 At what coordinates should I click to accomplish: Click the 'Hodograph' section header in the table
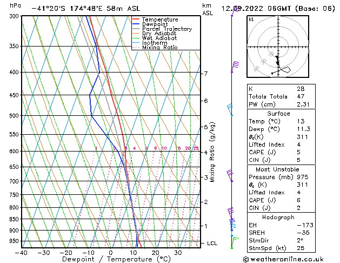278,217
